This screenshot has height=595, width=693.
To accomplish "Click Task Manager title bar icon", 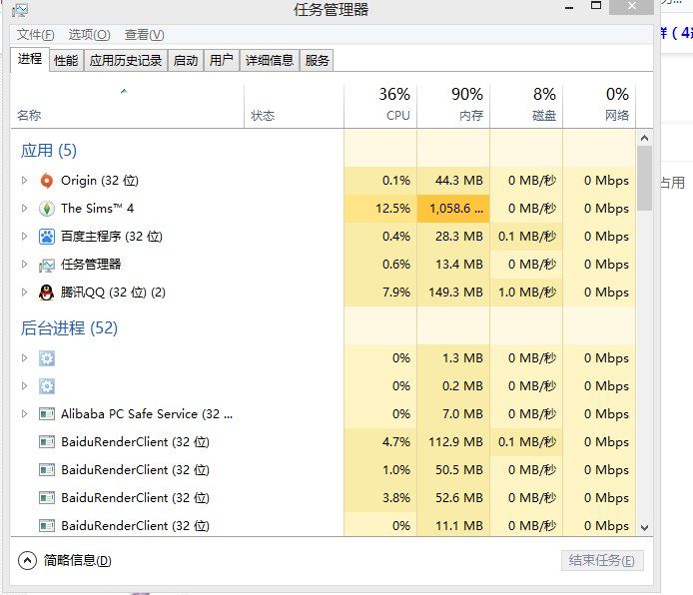I will pos(20,10).
